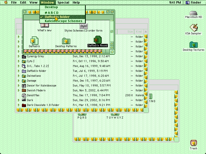Click Daffodils window scroll up arrow

(112, 44)
